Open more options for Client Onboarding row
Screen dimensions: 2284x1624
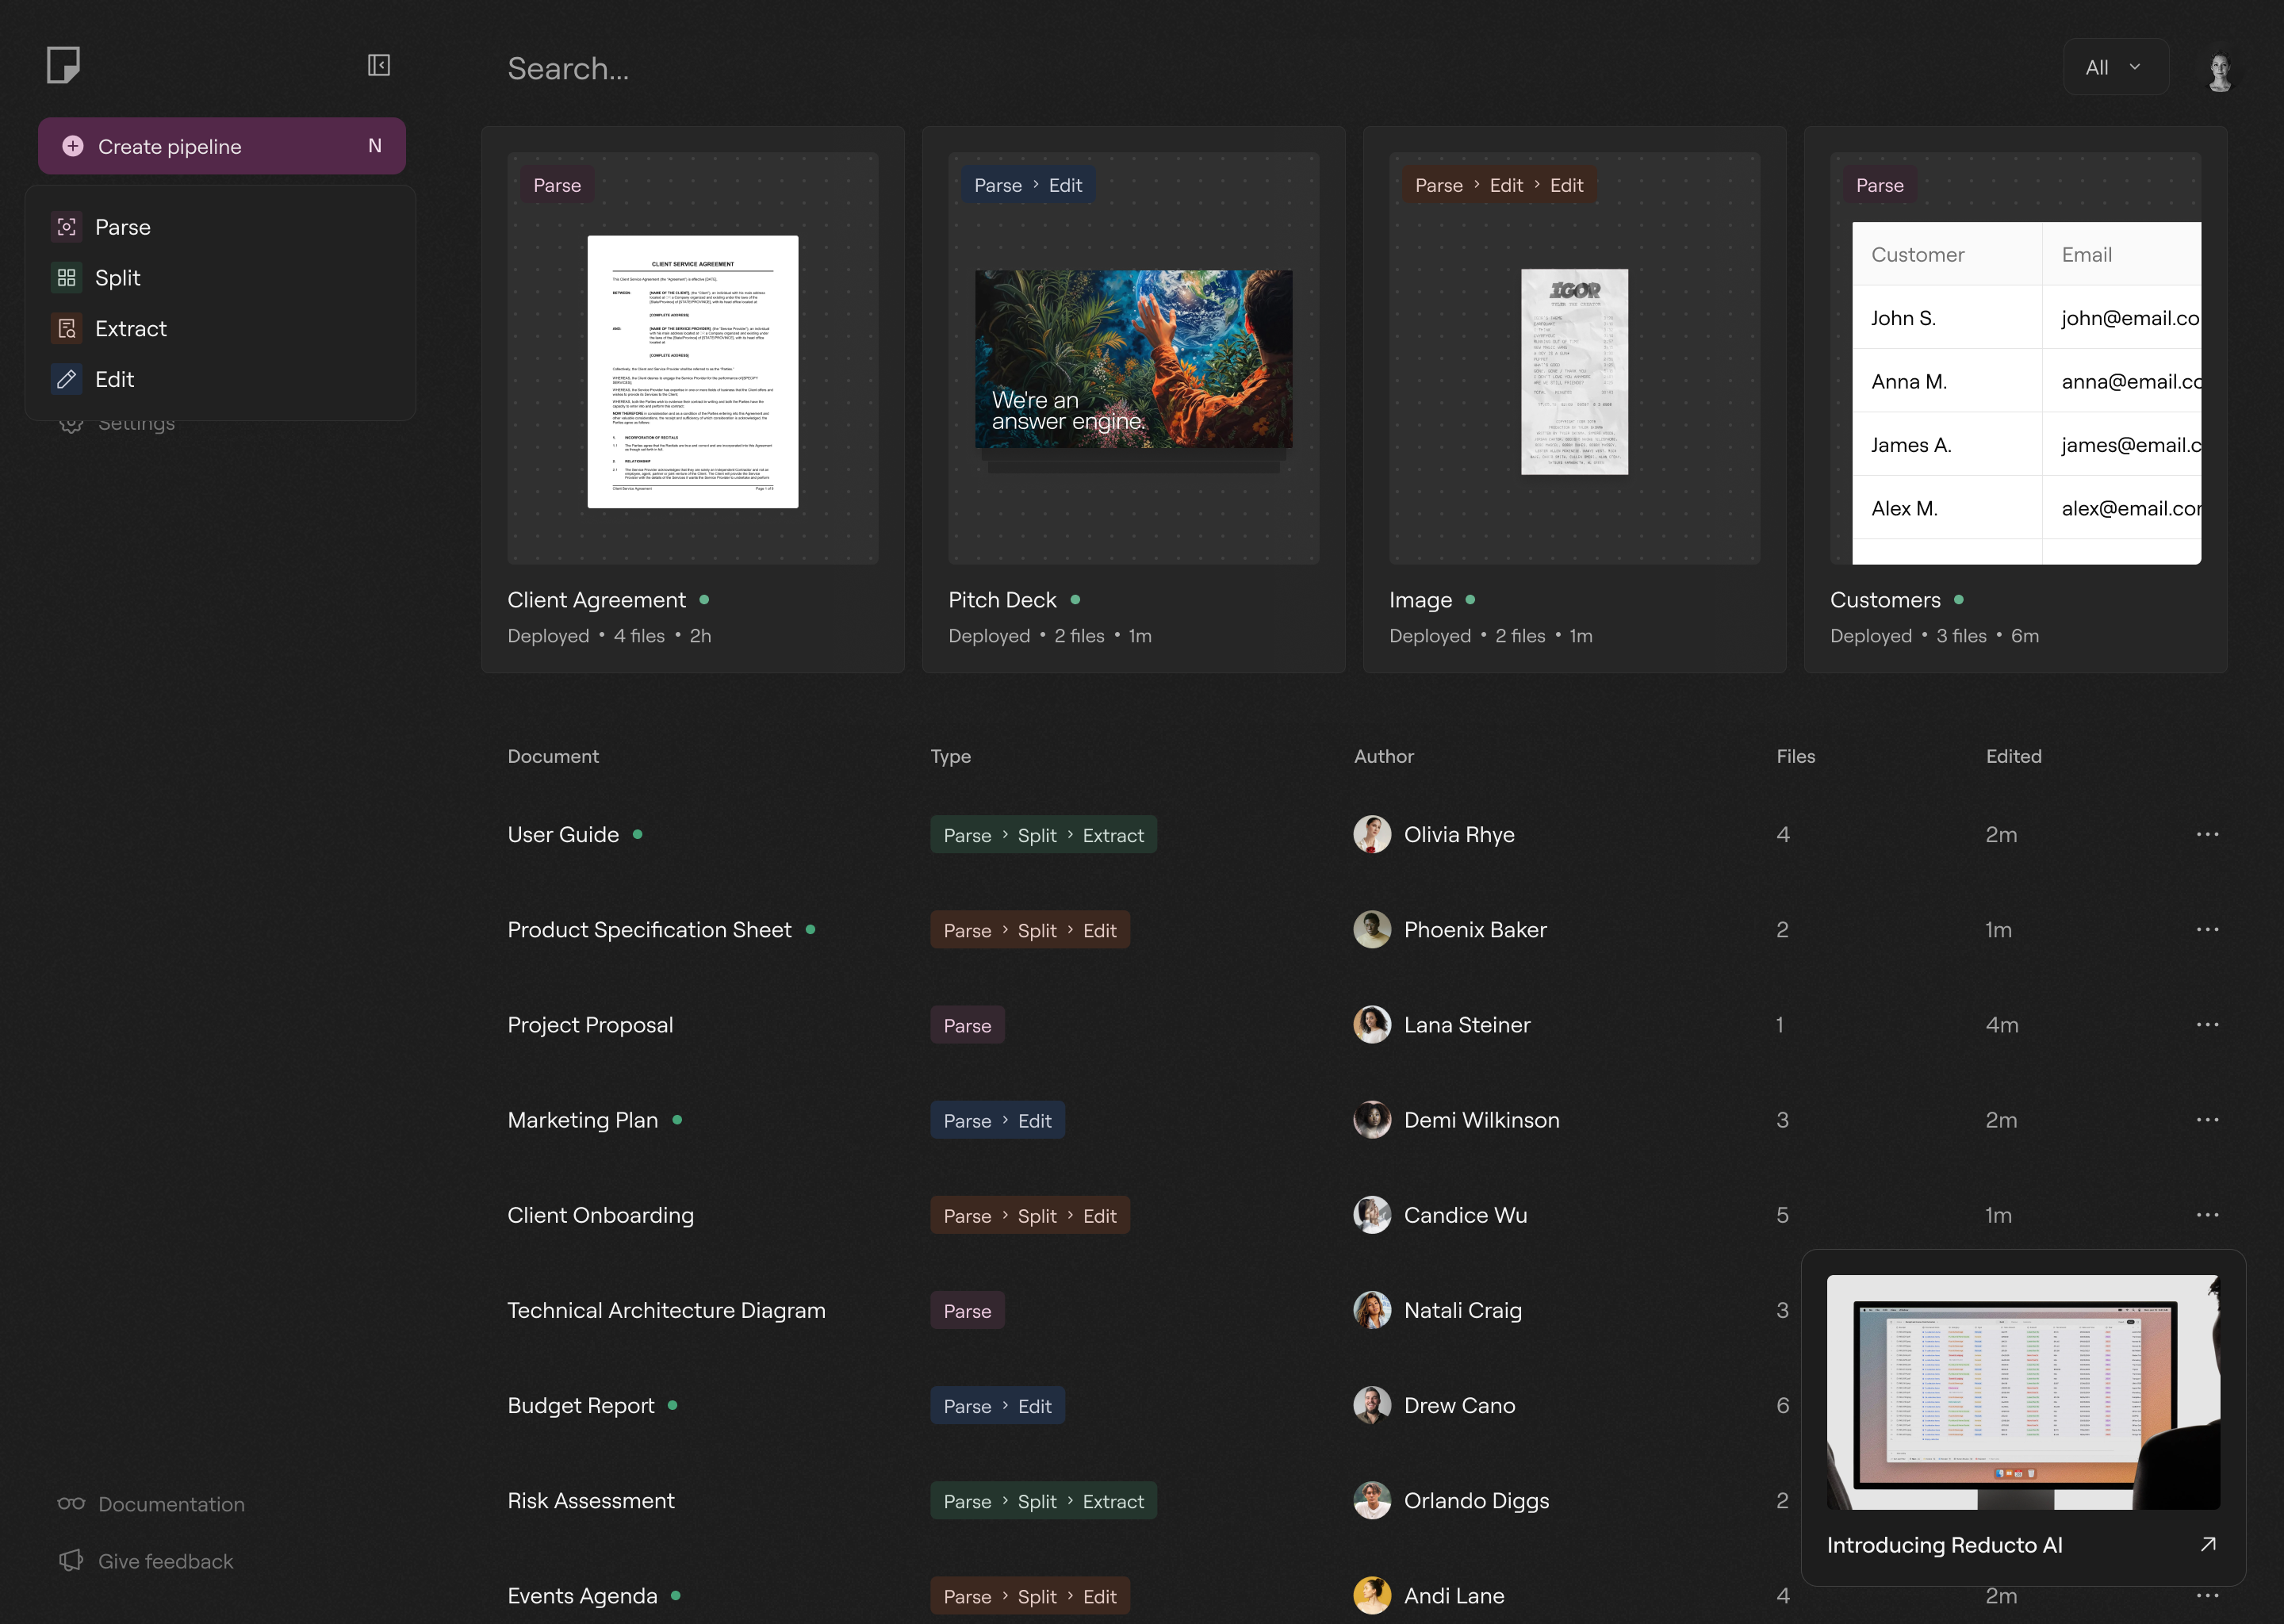coord(2208,1215)
